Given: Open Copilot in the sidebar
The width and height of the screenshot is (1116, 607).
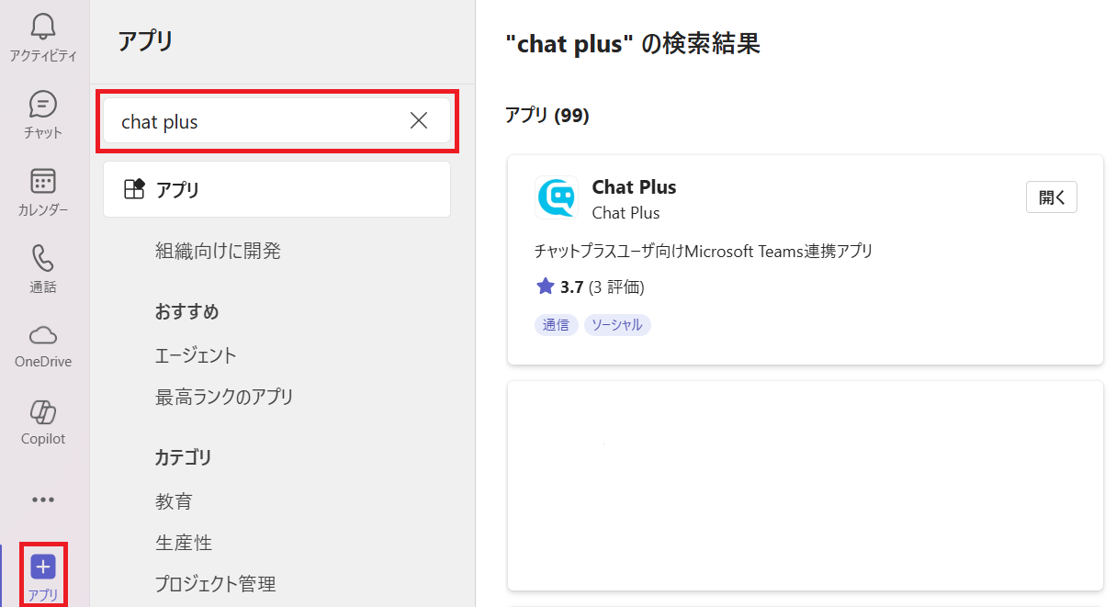Looking at the screenshot, I should click(x=43, y=411).
